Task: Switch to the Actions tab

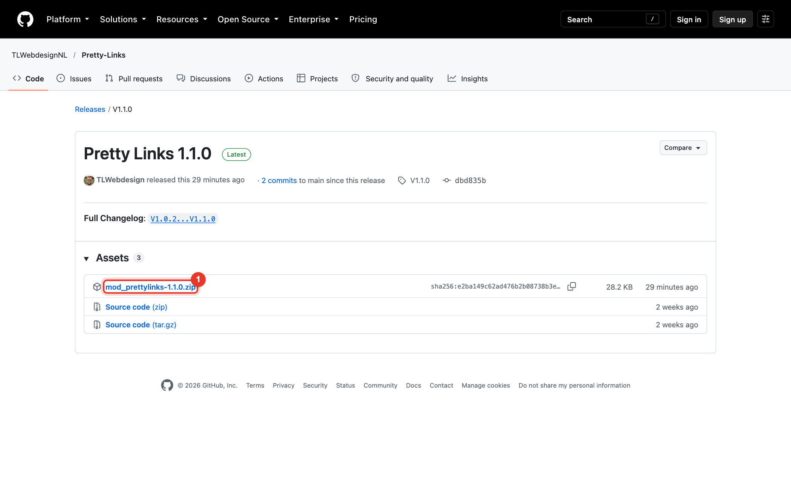Action: coord(264,79)
